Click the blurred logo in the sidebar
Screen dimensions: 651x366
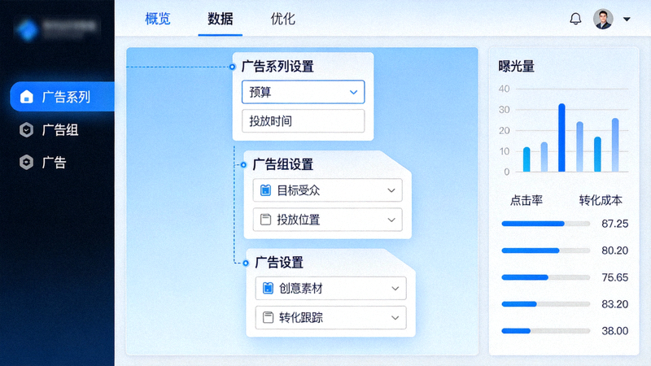(57, 28)
